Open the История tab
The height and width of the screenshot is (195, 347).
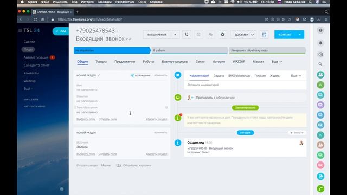pyautogui.click(x=219, y=62)
